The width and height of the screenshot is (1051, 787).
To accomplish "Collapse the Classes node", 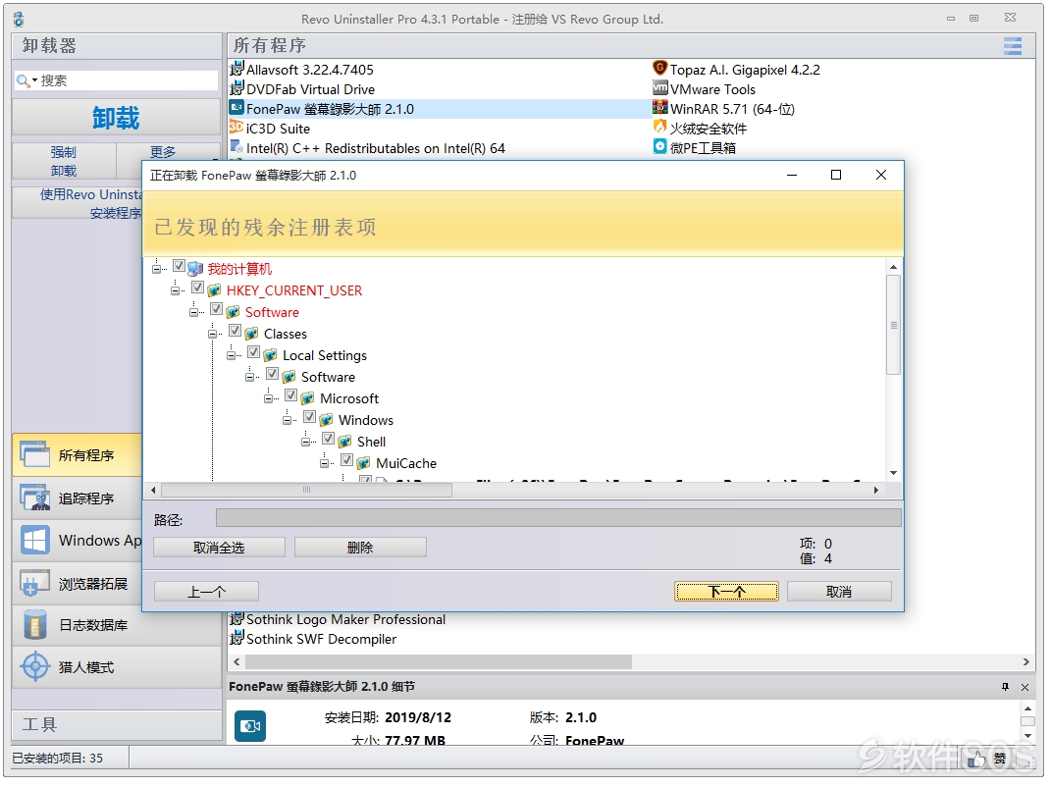I will pyautogui.click(x=213, y=334).
